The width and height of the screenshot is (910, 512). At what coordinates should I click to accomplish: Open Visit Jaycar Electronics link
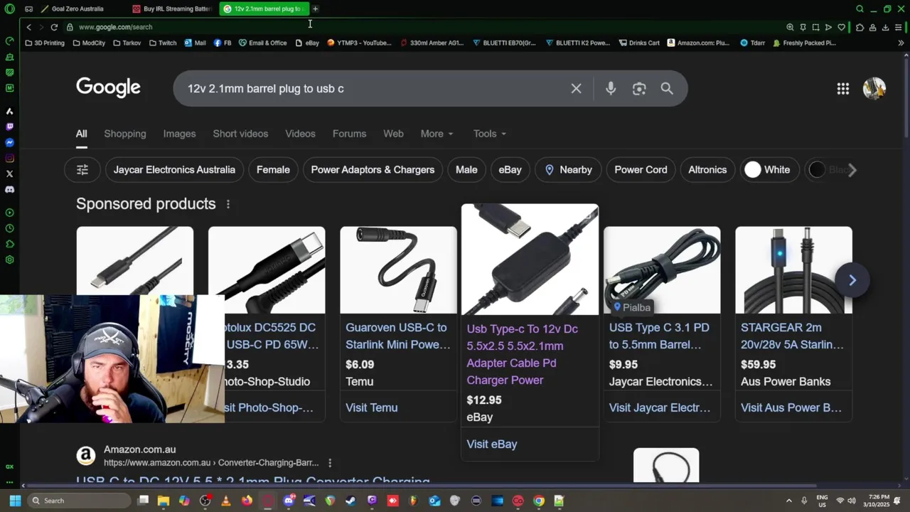tap(660, 407)
